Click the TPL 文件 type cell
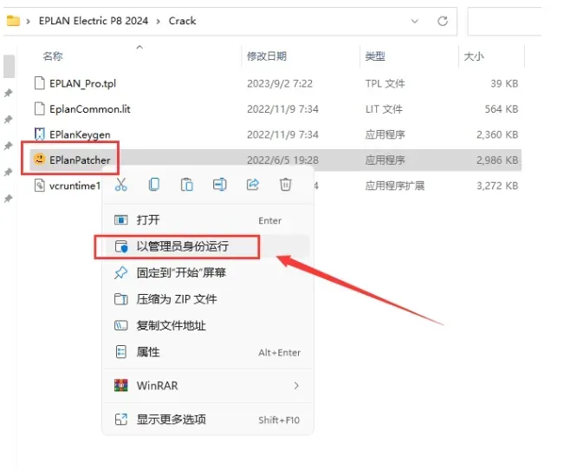This screenshot has width=564, height=470. click(385, 83)
